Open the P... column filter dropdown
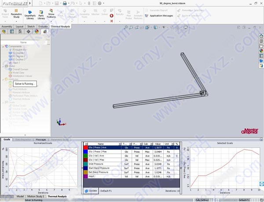264x202 pixels. point(141,144)
